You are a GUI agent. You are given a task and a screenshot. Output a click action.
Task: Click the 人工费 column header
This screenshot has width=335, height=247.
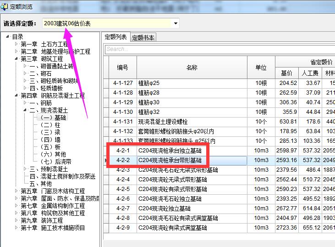(310, 73)
